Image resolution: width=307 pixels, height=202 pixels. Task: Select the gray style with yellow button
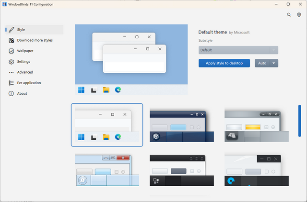point(257,125)
